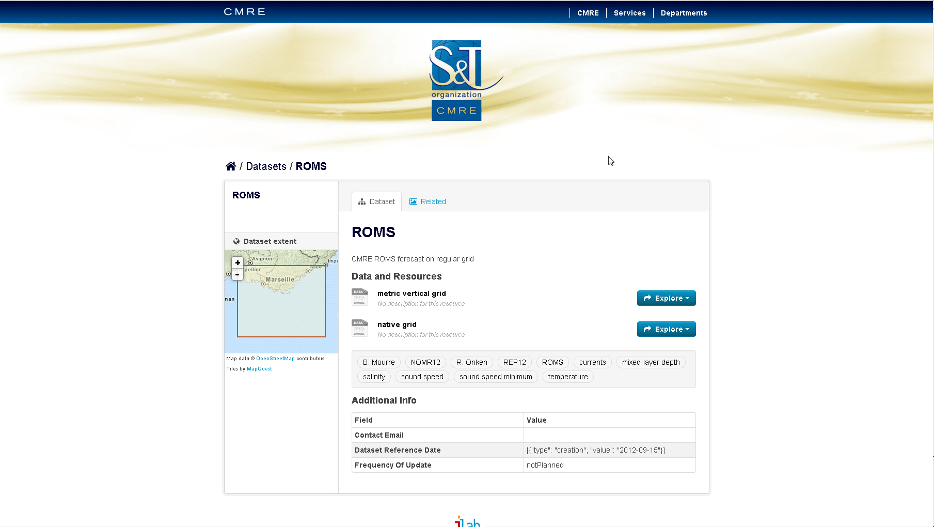Click the native grid data file icon
The width and height of the screenshot is (934, 527).
pos(360,329)
